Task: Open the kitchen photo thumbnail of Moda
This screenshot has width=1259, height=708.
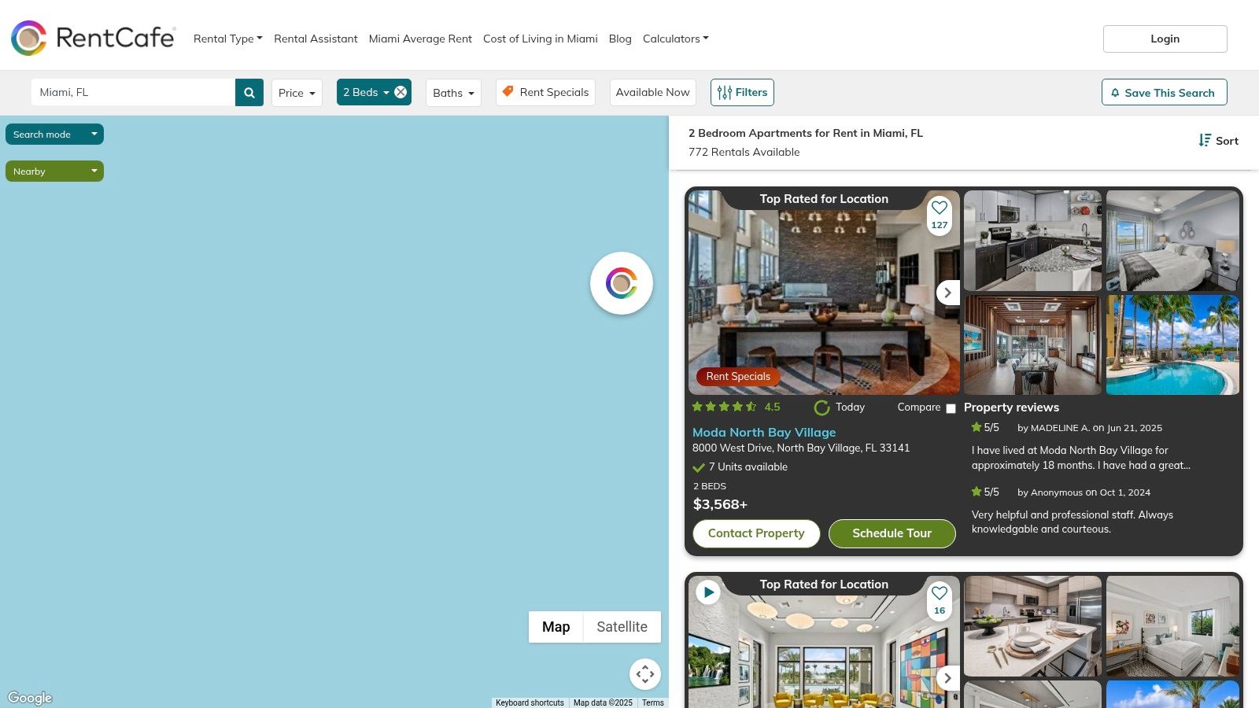Action: tap(1032, 241)
